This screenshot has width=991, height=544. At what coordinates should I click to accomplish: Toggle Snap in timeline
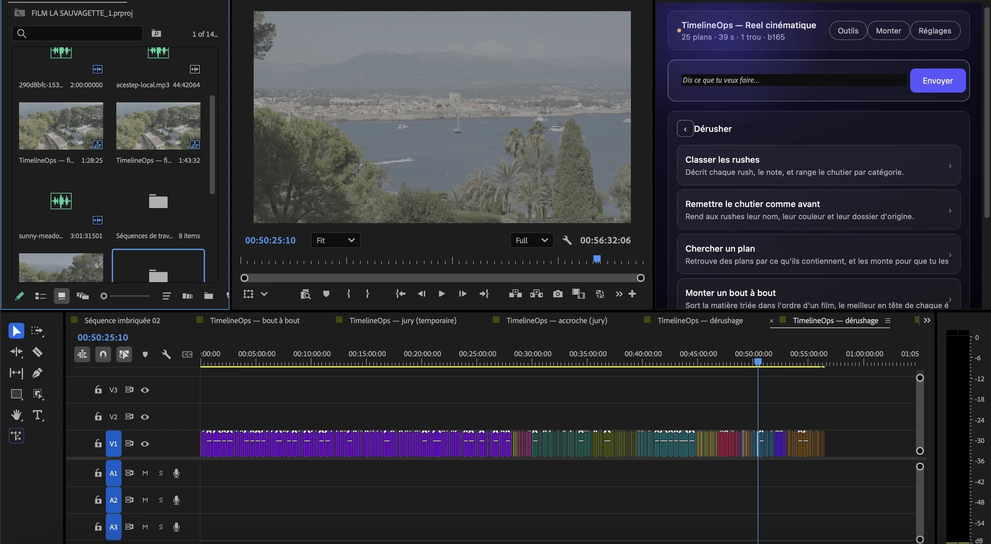[103, 354]
